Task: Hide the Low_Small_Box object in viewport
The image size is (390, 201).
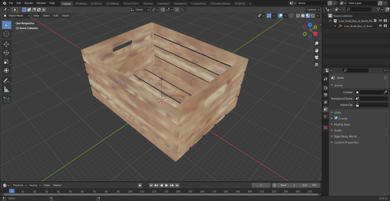Action: click(x=380, y=26)
